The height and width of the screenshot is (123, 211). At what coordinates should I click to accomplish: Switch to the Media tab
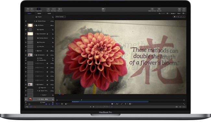[39, 13]
